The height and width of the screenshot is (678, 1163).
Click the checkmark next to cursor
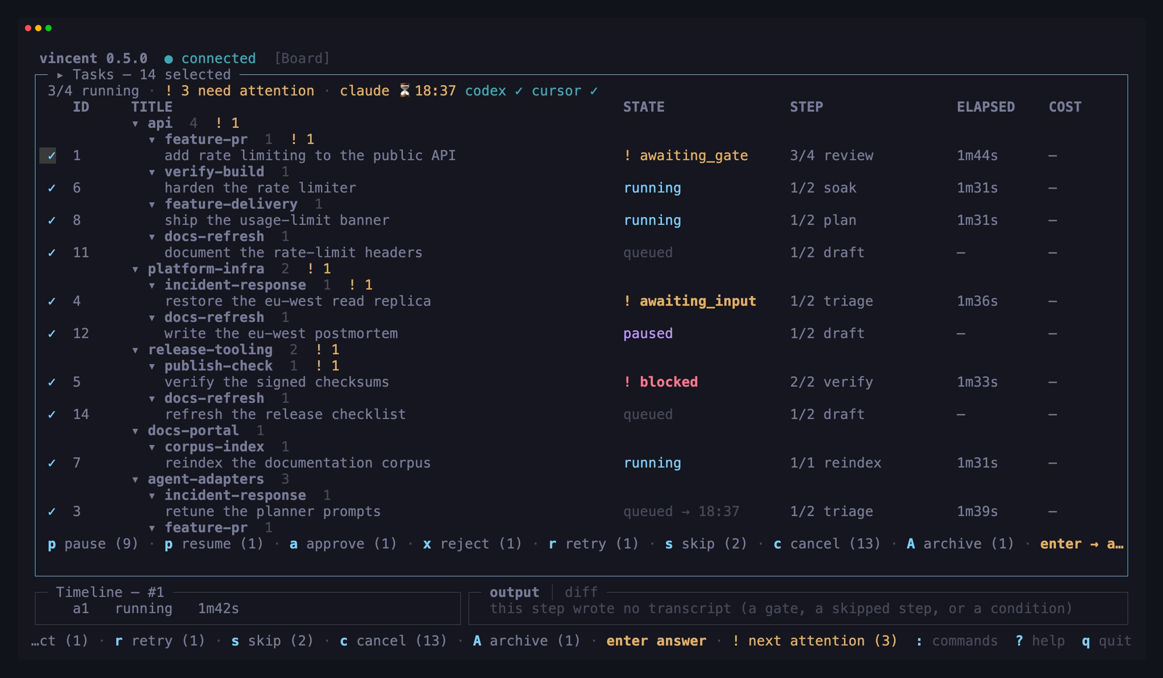(594, 91)
